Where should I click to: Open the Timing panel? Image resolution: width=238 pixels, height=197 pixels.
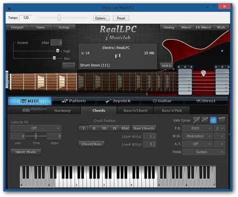point(169,27)
